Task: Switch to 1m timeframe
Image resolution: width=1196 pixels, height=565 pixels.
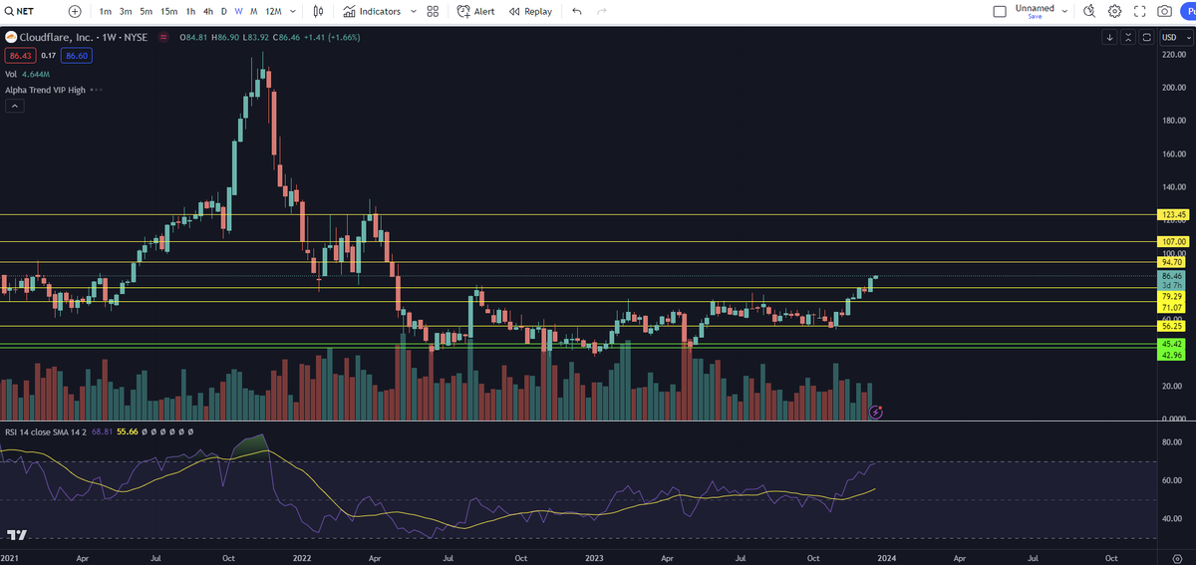Action: pos(106,11)
